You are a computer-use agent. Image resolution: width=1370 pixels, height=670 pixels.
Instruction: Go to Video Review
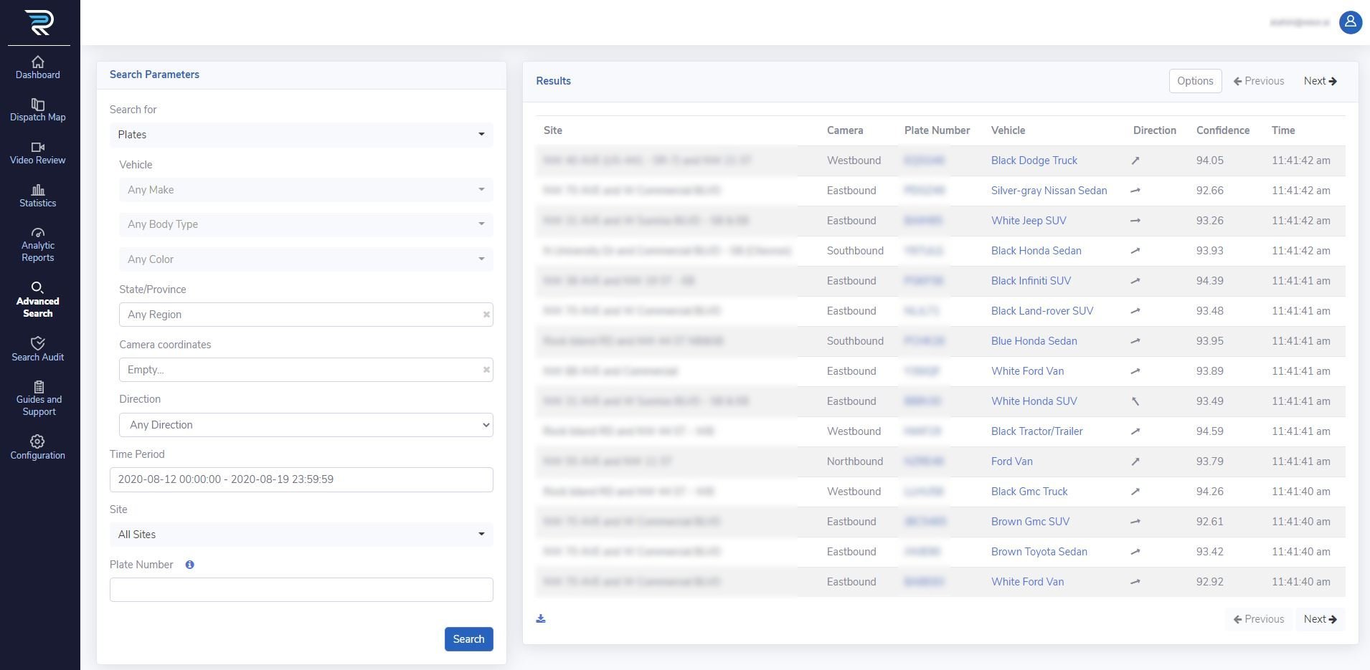[37, 153]
